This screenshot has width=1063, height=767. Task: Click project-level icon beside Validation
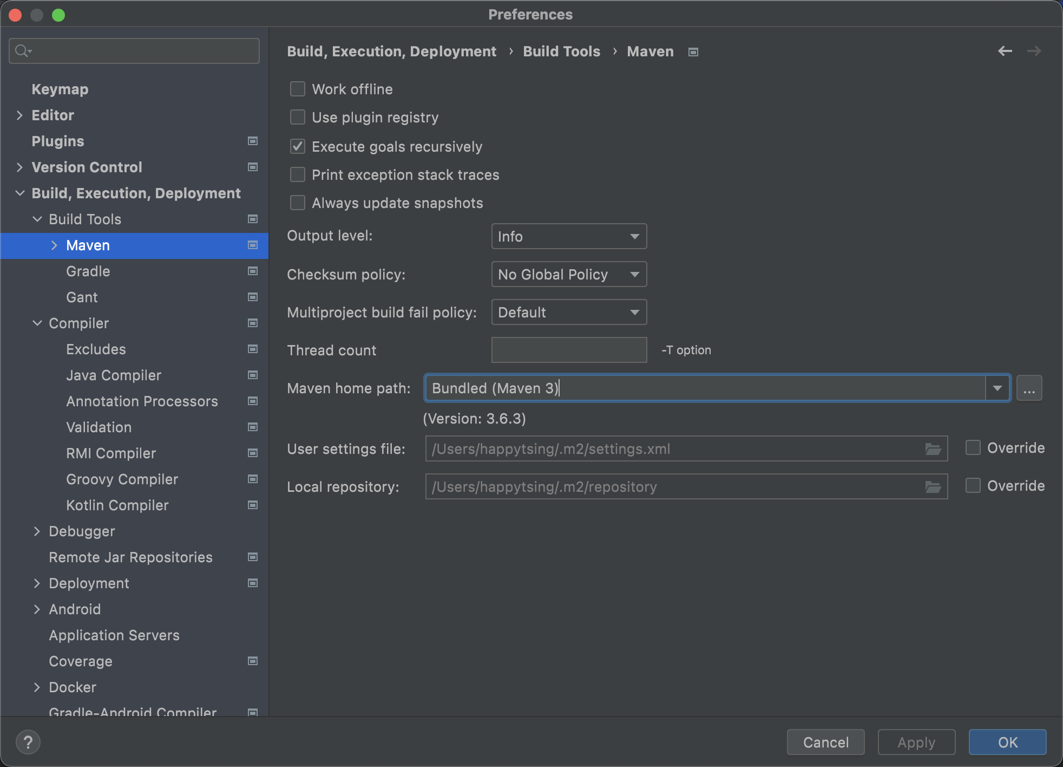[x=252, y=427]
